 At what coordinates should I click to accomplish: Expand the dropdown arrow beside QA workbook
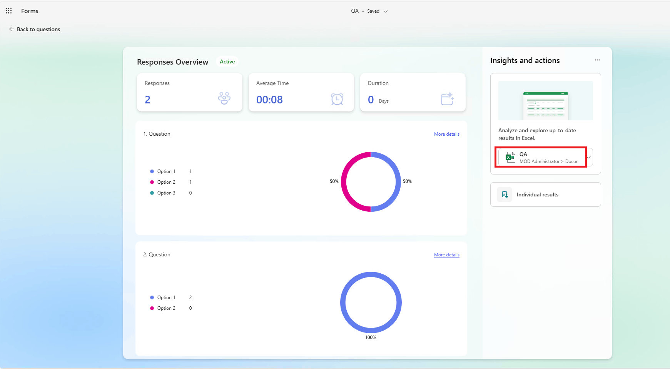(x=589, y=157)
